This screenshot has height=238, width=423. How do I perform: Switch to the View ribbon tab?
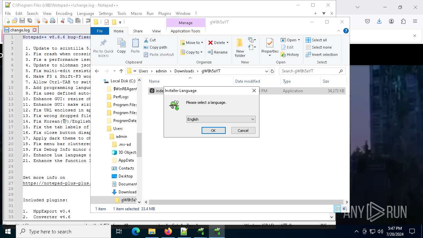pyautogui.click(x=156, y=31)
